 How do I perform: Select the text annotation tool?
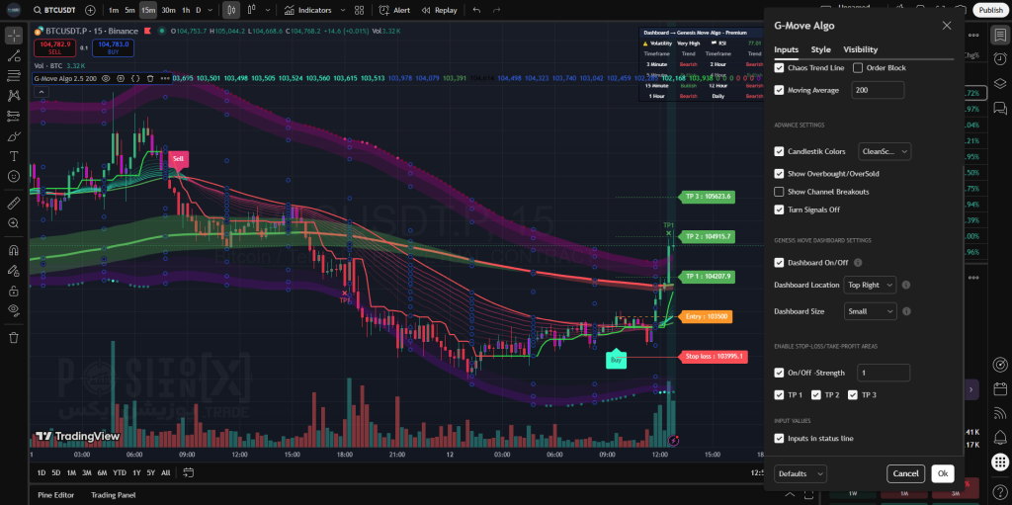point(14,156)
